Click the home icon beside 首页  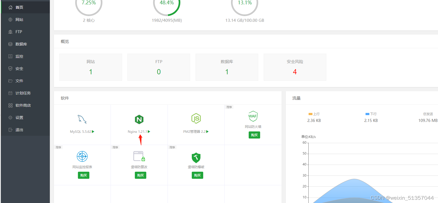click(x=10, y=7)
